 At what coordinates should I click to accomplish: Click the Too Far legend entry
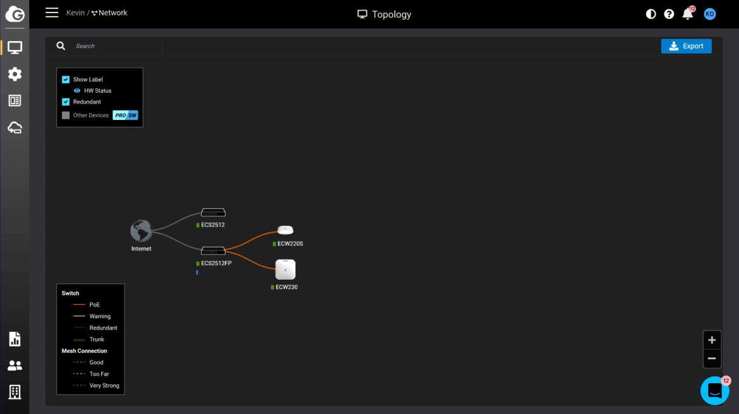pos(99,374)
